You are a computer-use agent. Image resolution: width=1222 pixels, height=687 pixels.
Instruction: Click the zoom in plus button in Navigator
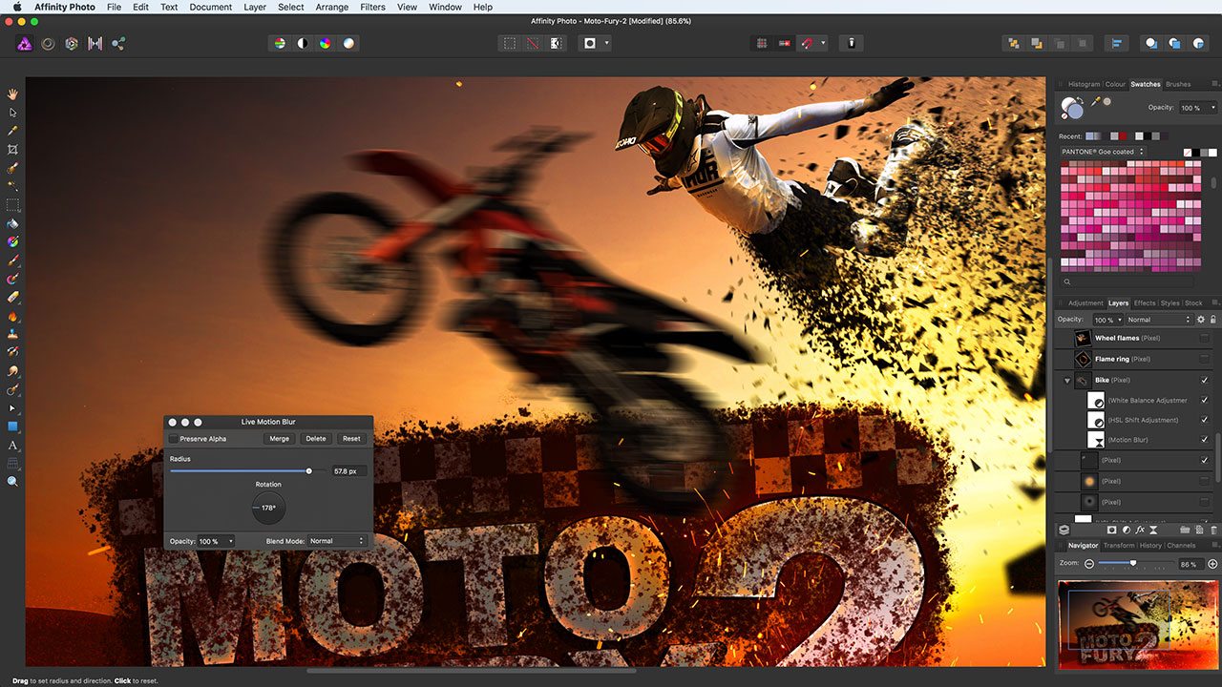coord(1213,564)
